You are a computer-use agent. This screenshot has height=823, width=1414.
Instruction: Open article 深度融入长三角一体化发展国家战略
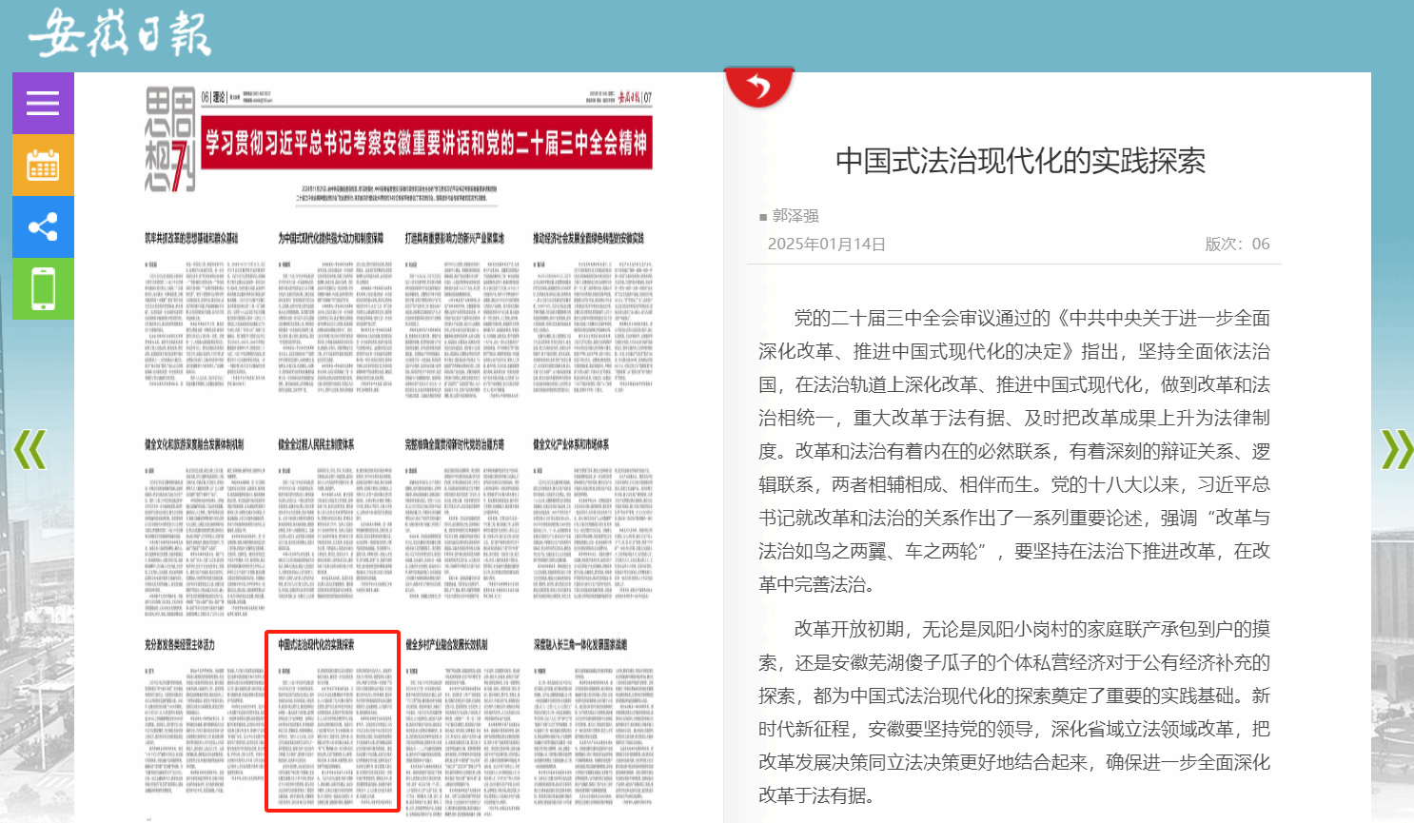(580, 645)
